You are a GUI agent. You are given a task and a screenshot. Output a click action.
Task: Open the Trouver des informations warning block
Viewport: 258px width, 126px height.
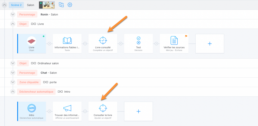[x=67, y=111]
